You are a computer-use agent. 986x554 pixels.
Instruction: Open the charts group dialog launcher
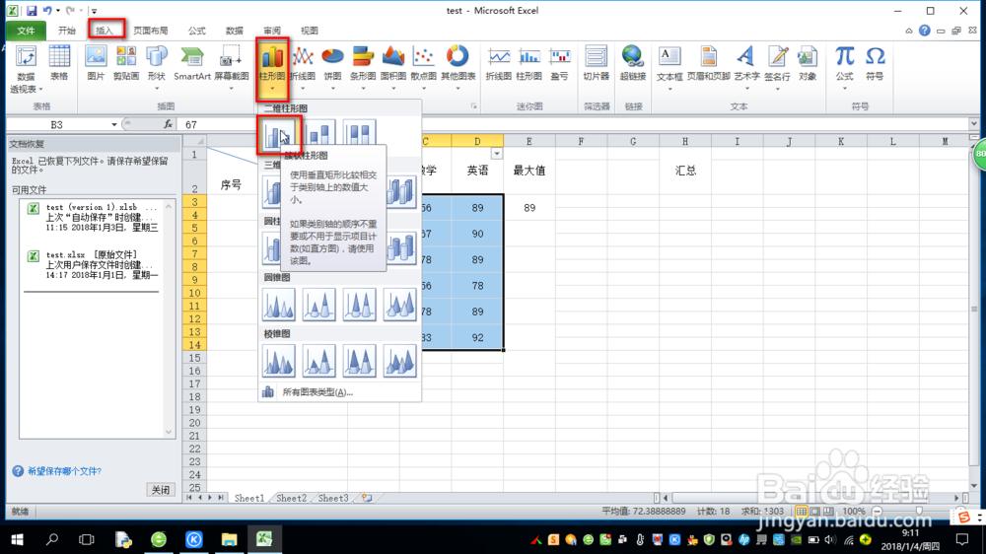coord(473,106)
